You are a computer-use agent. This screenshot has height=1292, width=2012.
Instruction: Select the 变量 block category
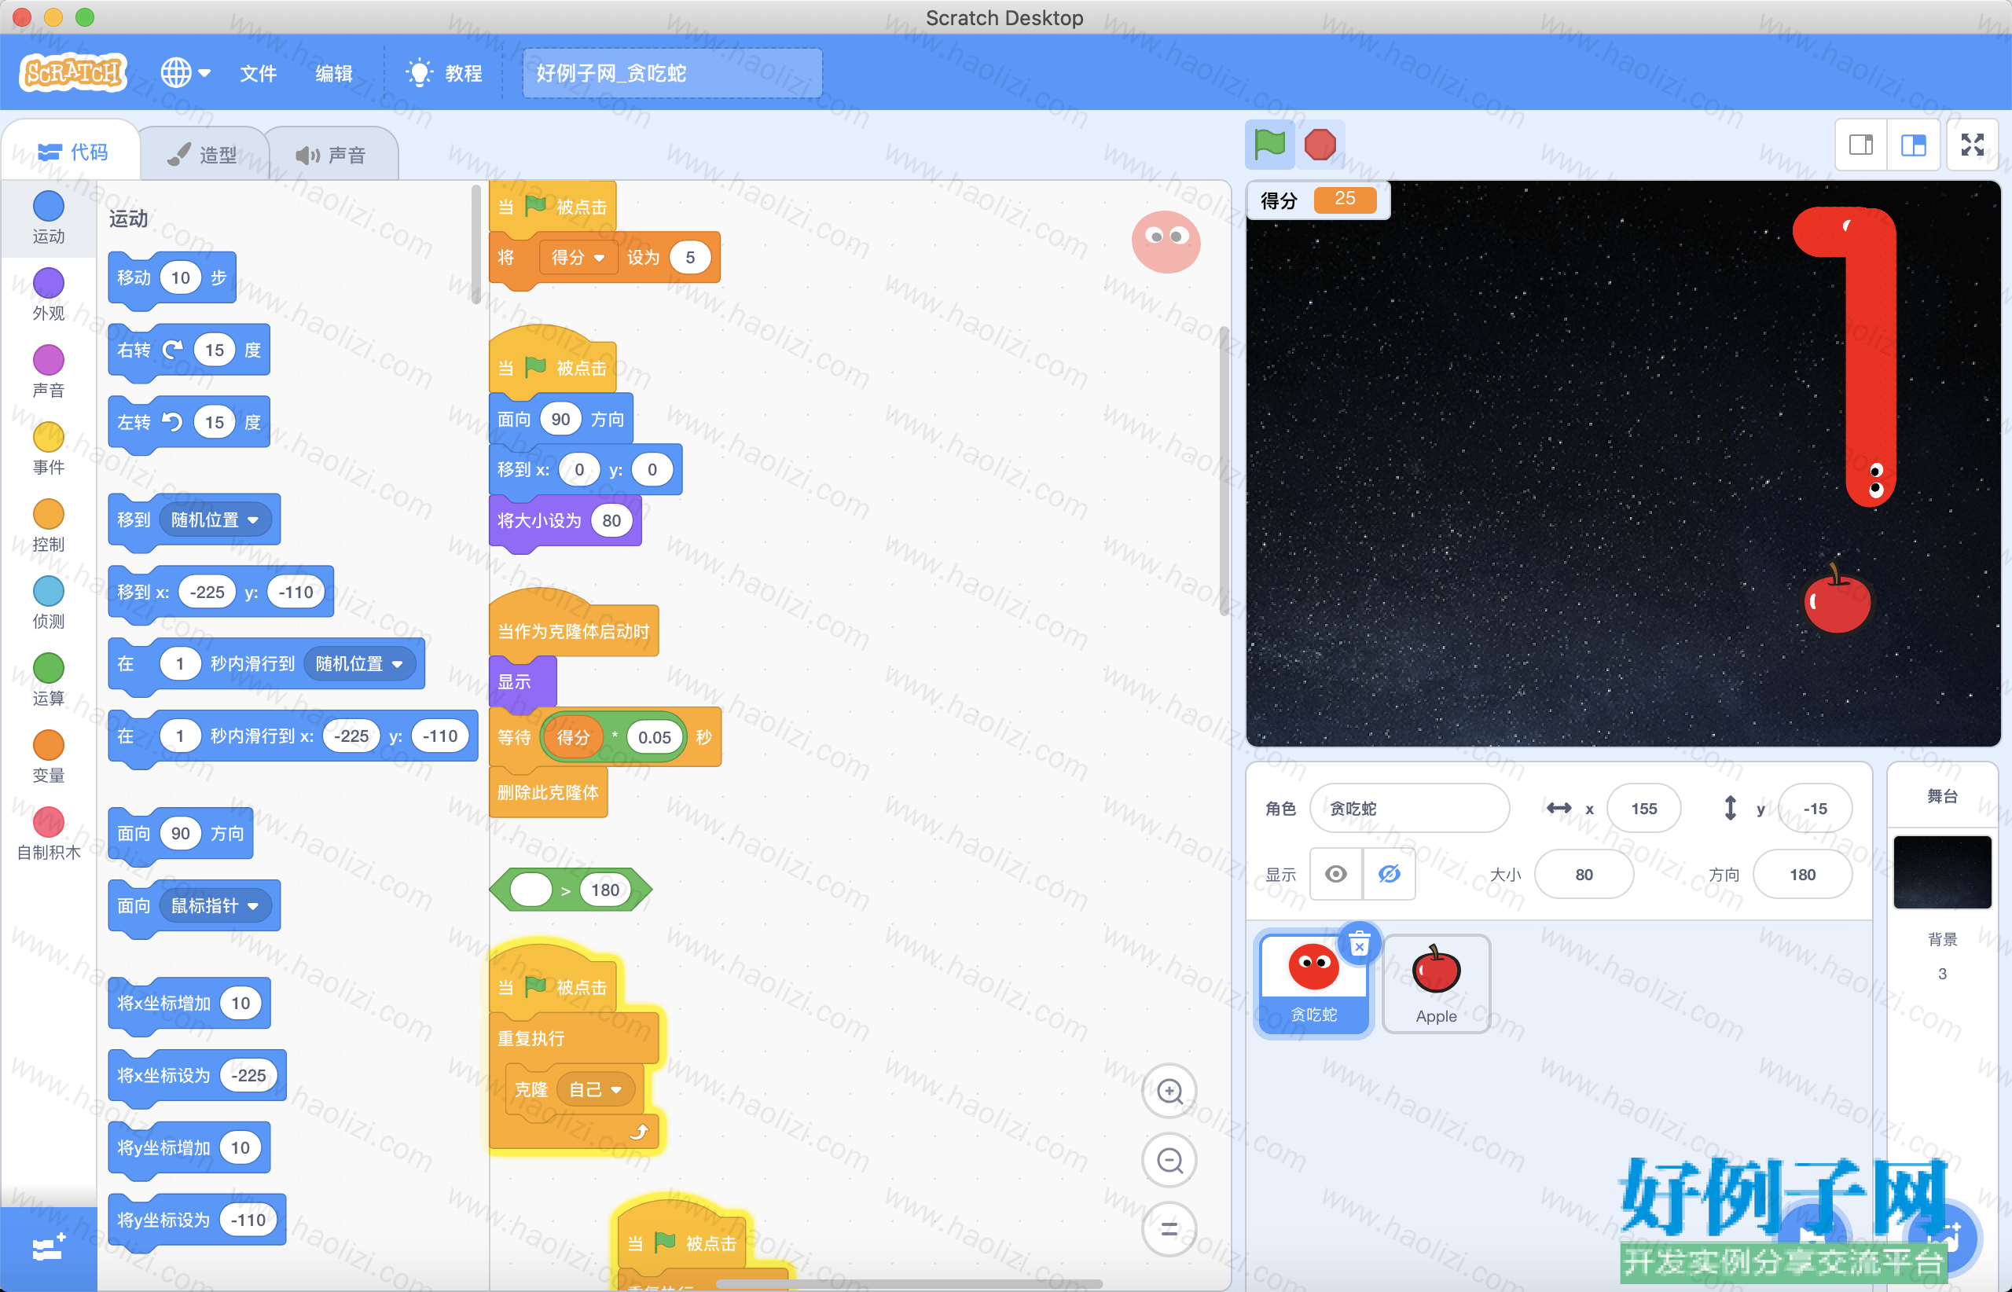[x=49, y=758]
